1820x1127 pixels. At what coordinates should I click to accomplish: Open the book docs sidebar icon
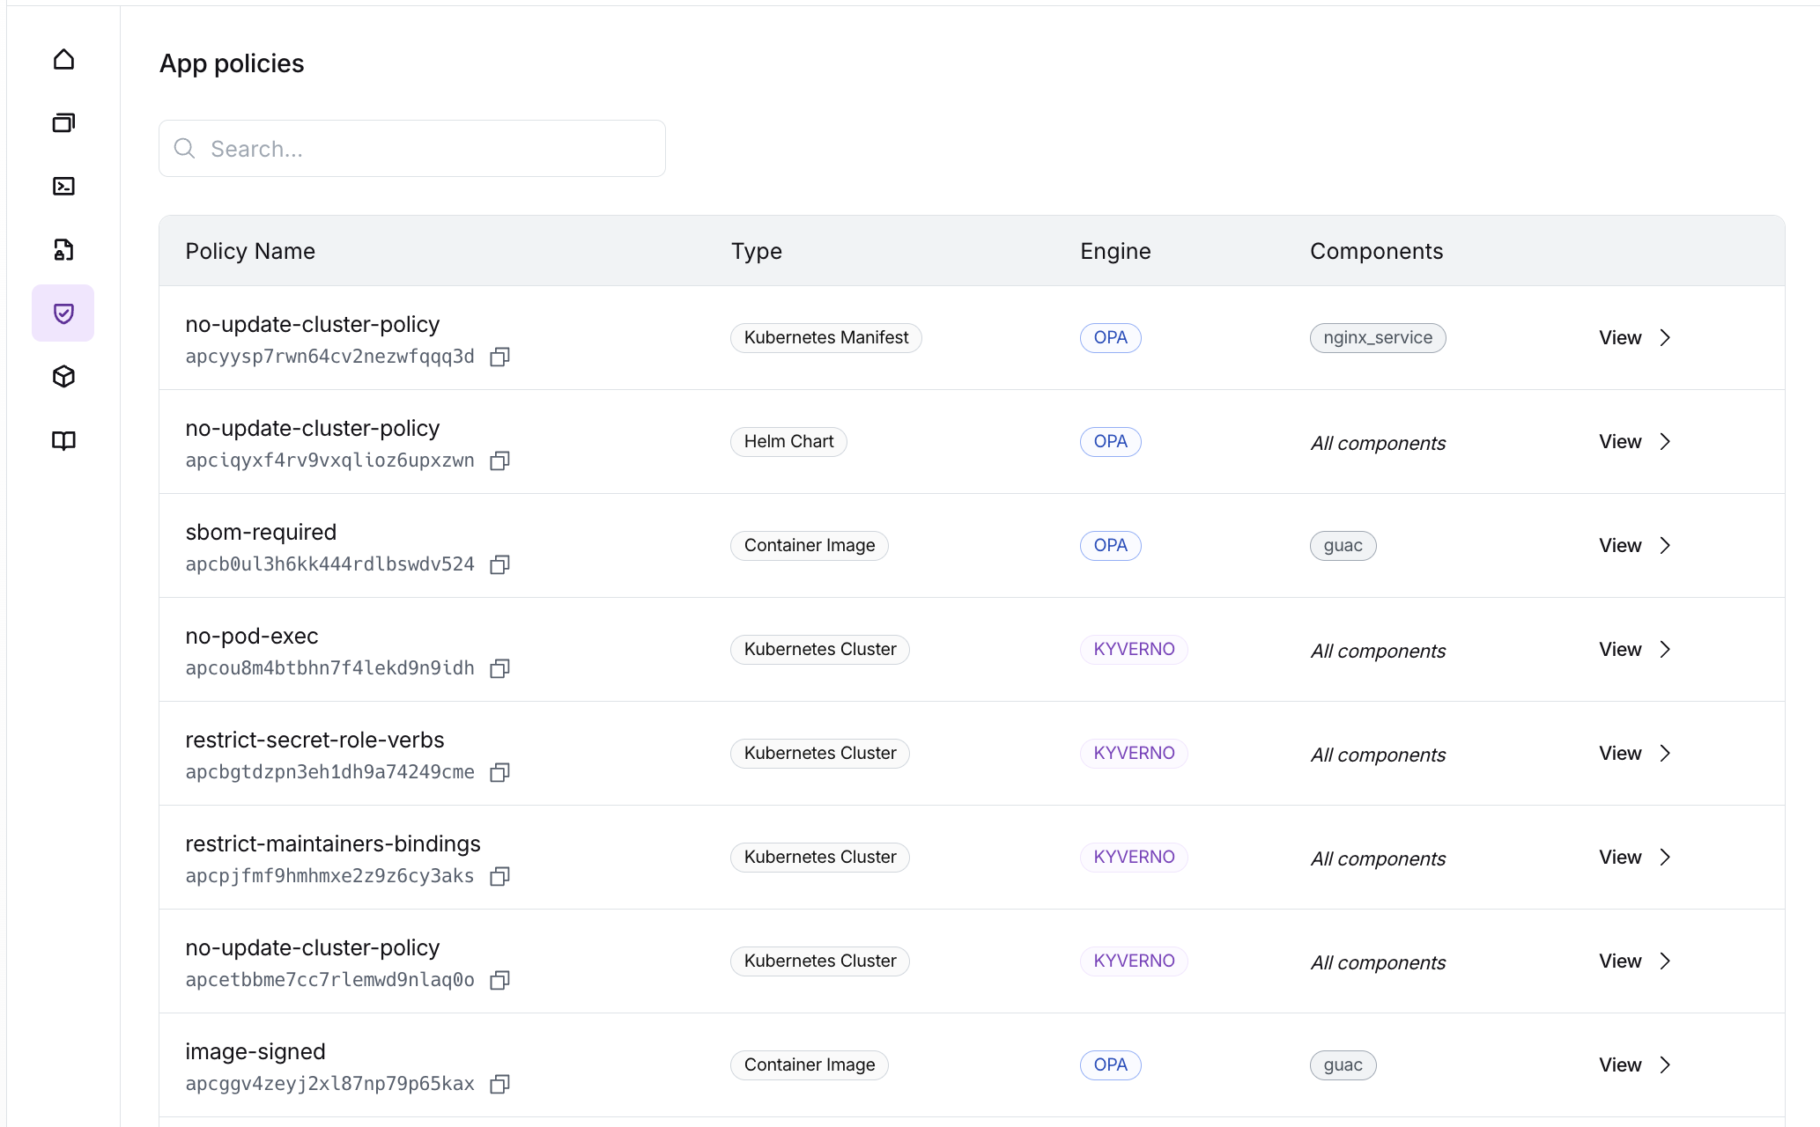(x=63, y=440)
